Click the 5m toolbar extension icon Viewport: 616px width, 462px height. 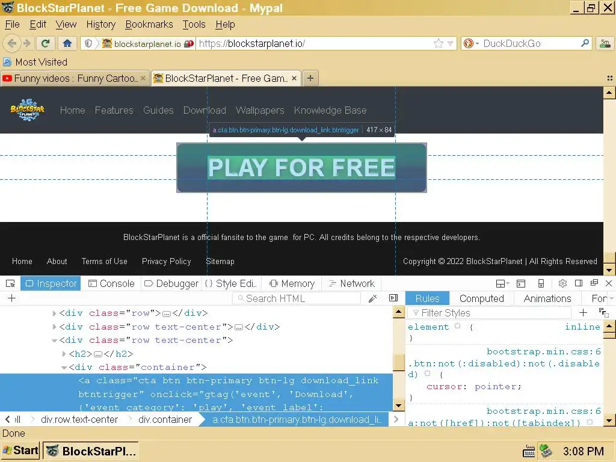tap(605, 43)
